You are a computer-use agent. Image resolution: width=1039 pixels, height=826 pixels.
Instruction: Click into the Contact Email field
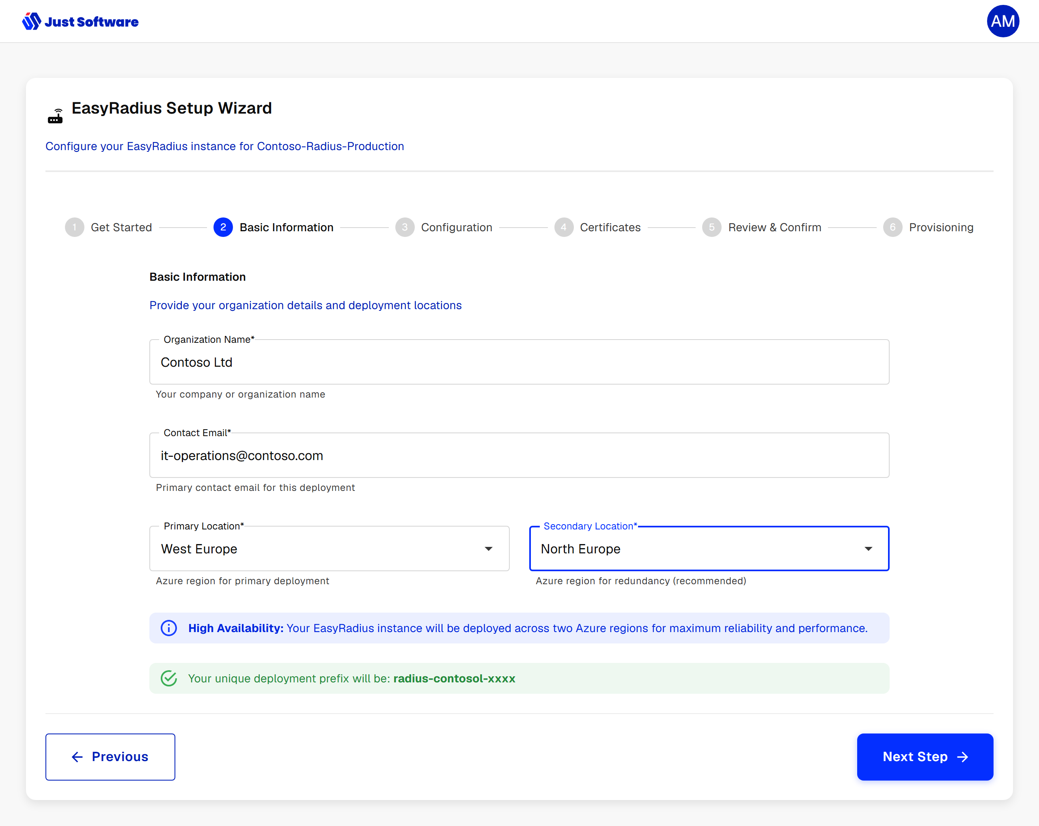[x=519, y=455]
